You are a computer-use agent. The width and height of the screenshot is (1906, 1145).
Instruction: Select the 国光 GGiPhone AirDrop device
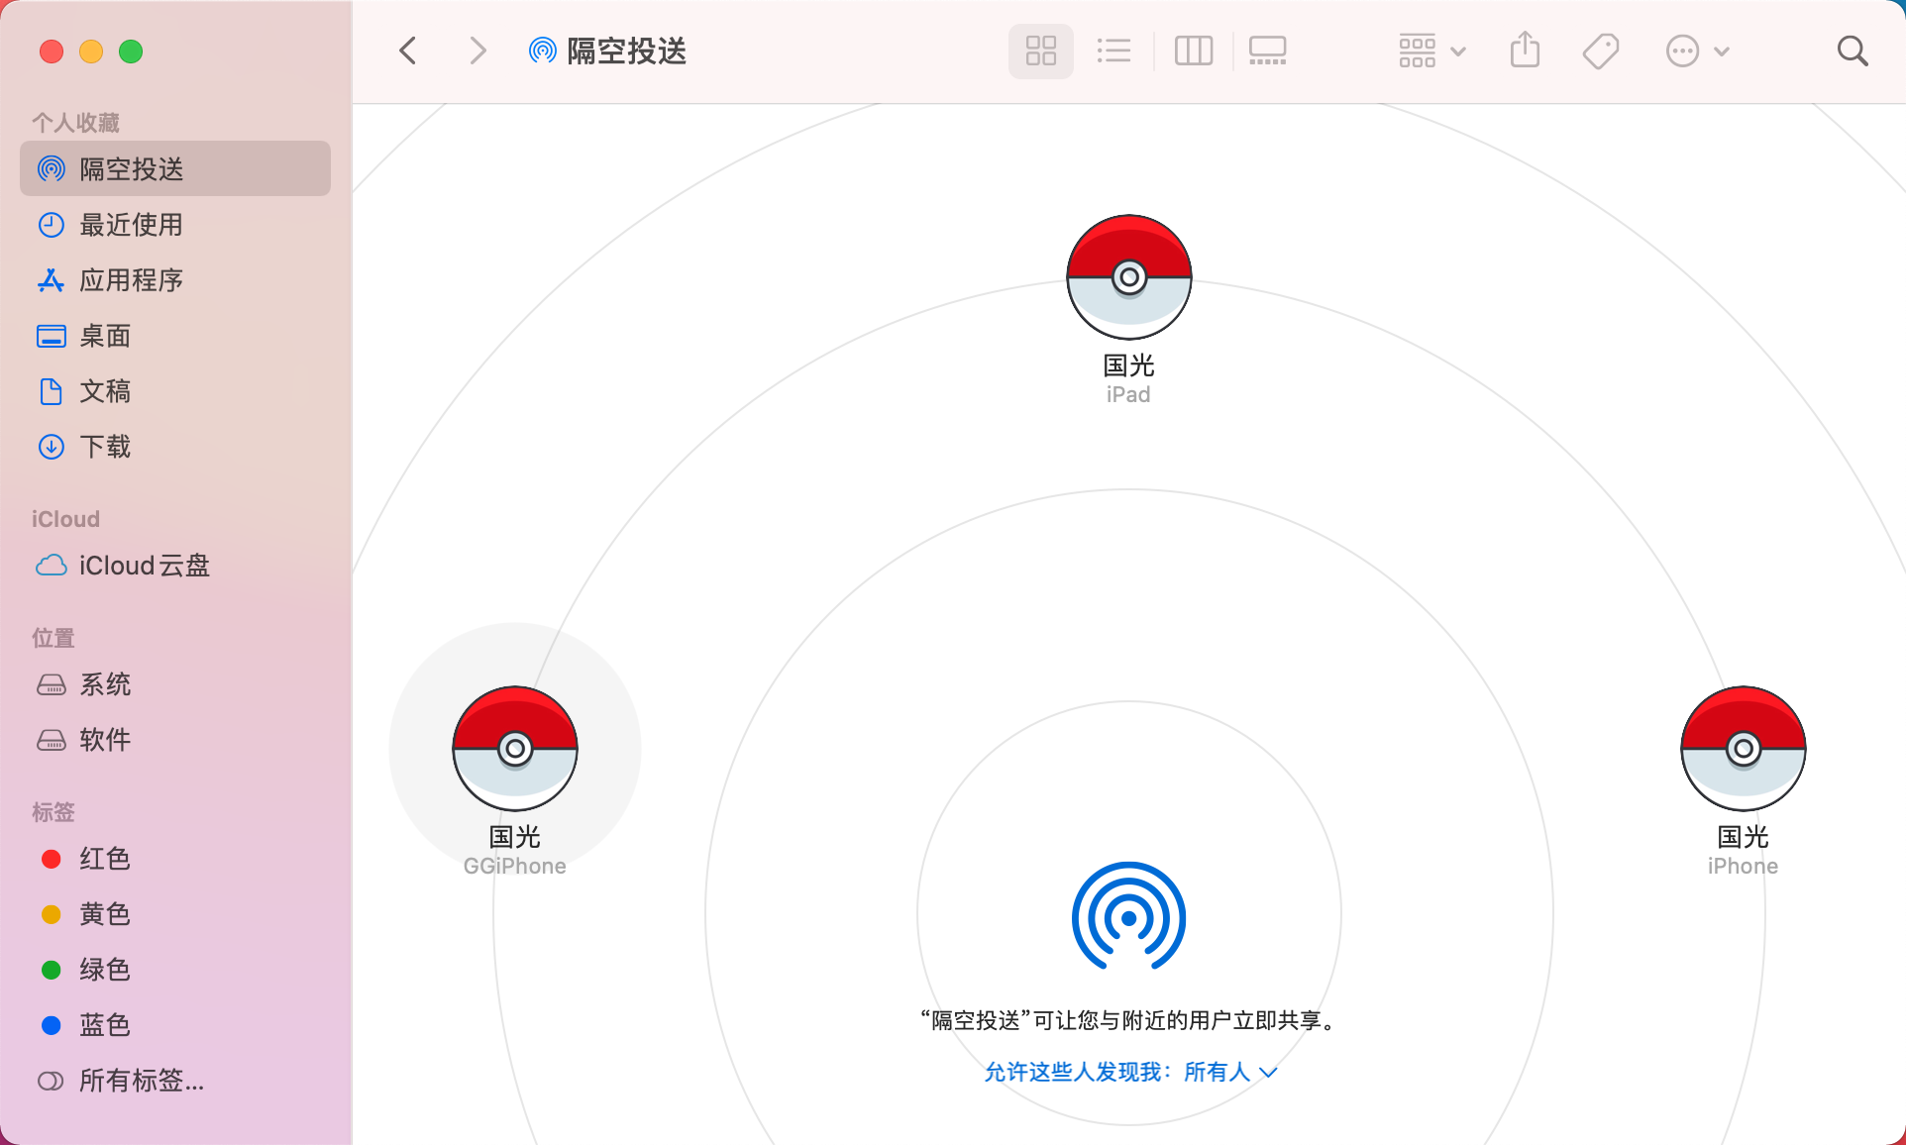coord(514,750)
